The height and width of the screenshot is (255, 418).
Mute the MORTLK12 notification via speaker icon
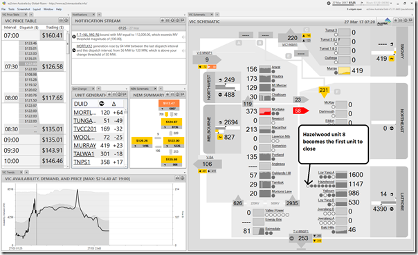click(x=183, y=50)
